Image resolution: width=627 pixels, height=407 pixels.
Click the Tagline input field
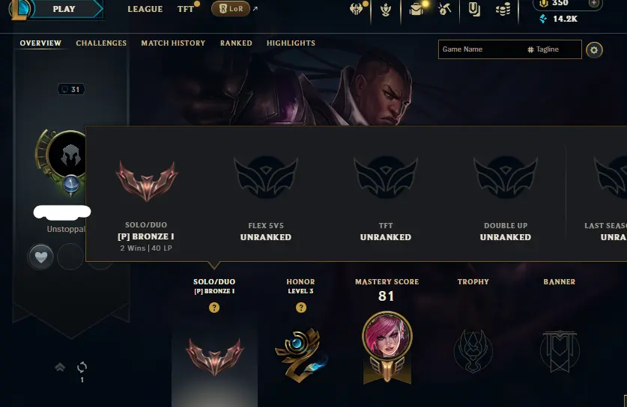click(554, 49)
